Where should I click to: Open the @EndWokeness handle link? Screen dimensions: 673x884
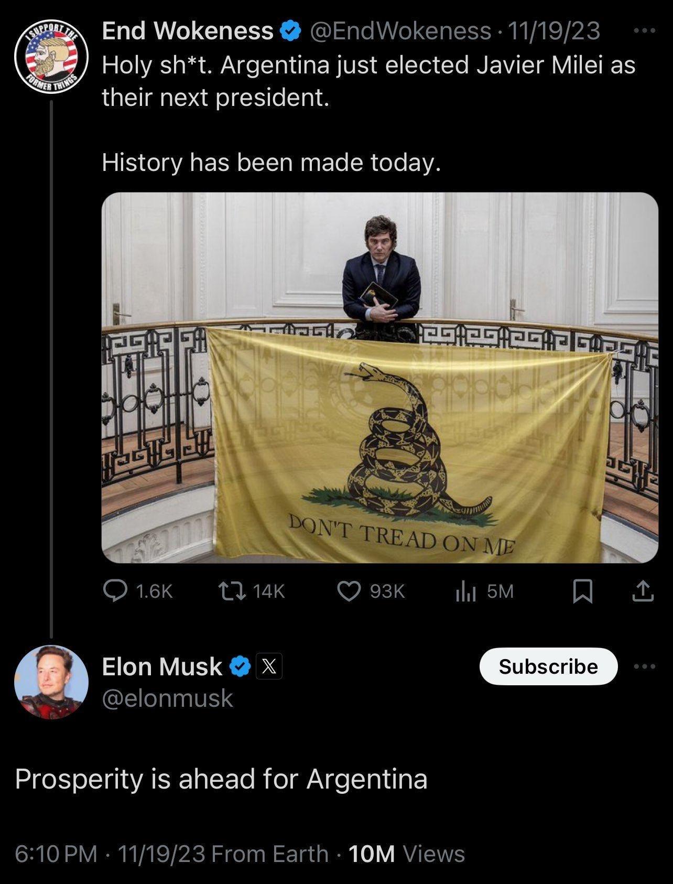[x=401, y=31]
